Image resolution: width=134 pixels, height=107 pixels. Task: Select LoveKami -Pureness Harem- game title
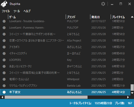click(27, 28)
